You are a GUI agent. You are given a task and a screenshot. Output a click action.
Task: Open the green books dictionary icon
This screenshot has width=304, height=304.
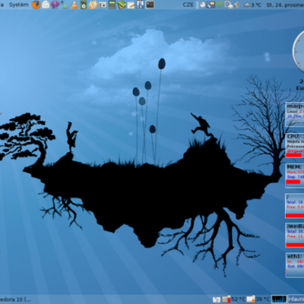pyautogui.click(x=122, y=5)
